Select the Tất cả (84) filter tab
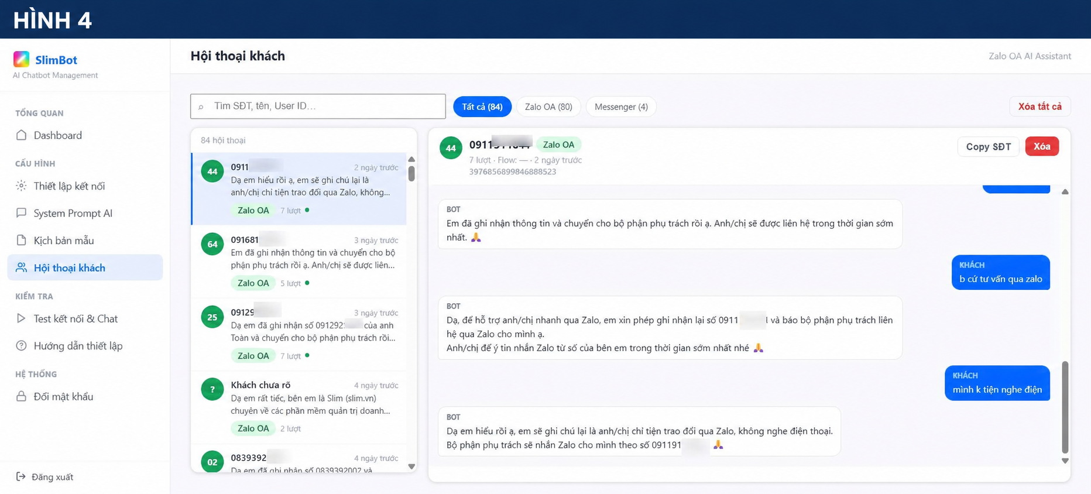This screenshot has height=494, width=1091. (482, 107)
